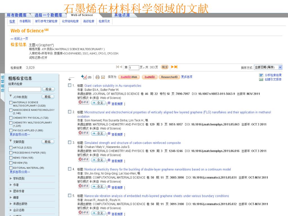The width and height of the screenshot is (288, 216).
Task: Click the ResearcherID save button
Action: [169, 77]
